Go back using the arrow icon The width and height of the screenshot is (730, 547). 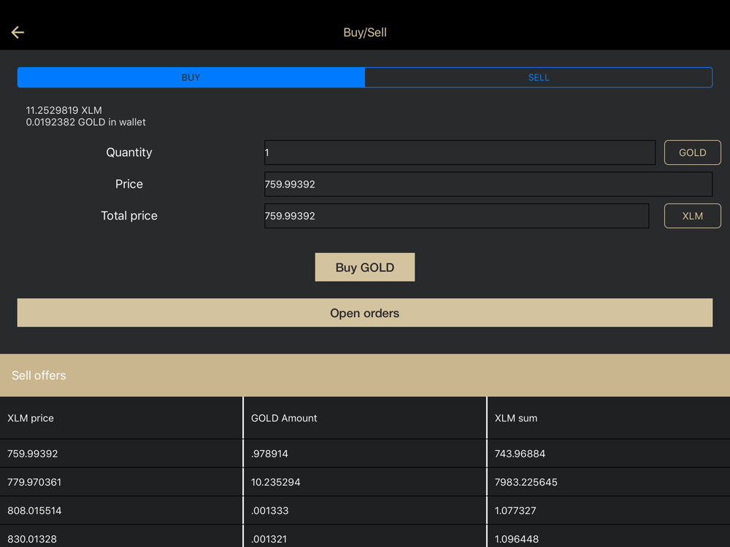pyautogui.click(x=18, y=32)
